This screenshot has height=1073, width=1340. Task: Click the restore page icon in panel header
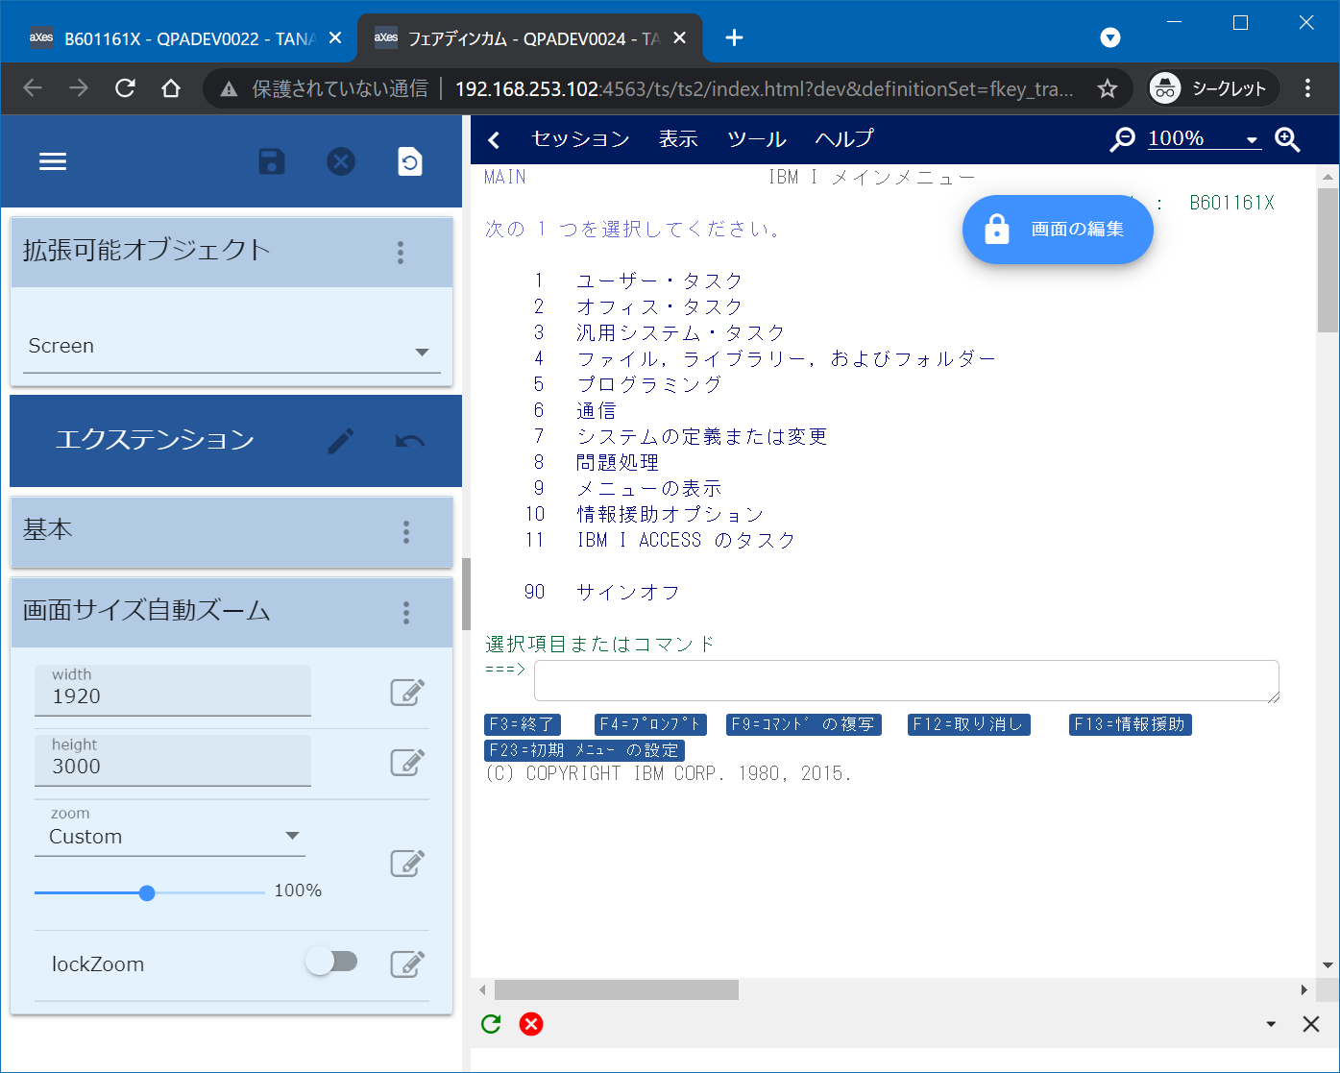pos(410,161)
